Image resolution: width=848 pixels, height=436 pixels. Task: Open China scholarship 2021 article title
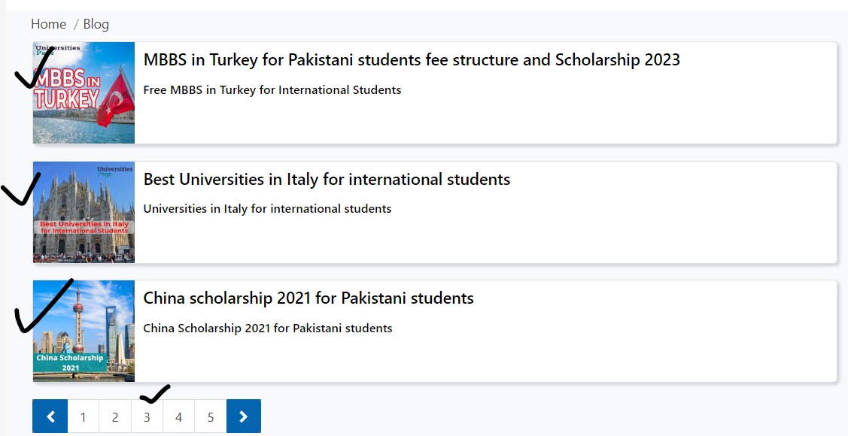[x=309, y=298]
